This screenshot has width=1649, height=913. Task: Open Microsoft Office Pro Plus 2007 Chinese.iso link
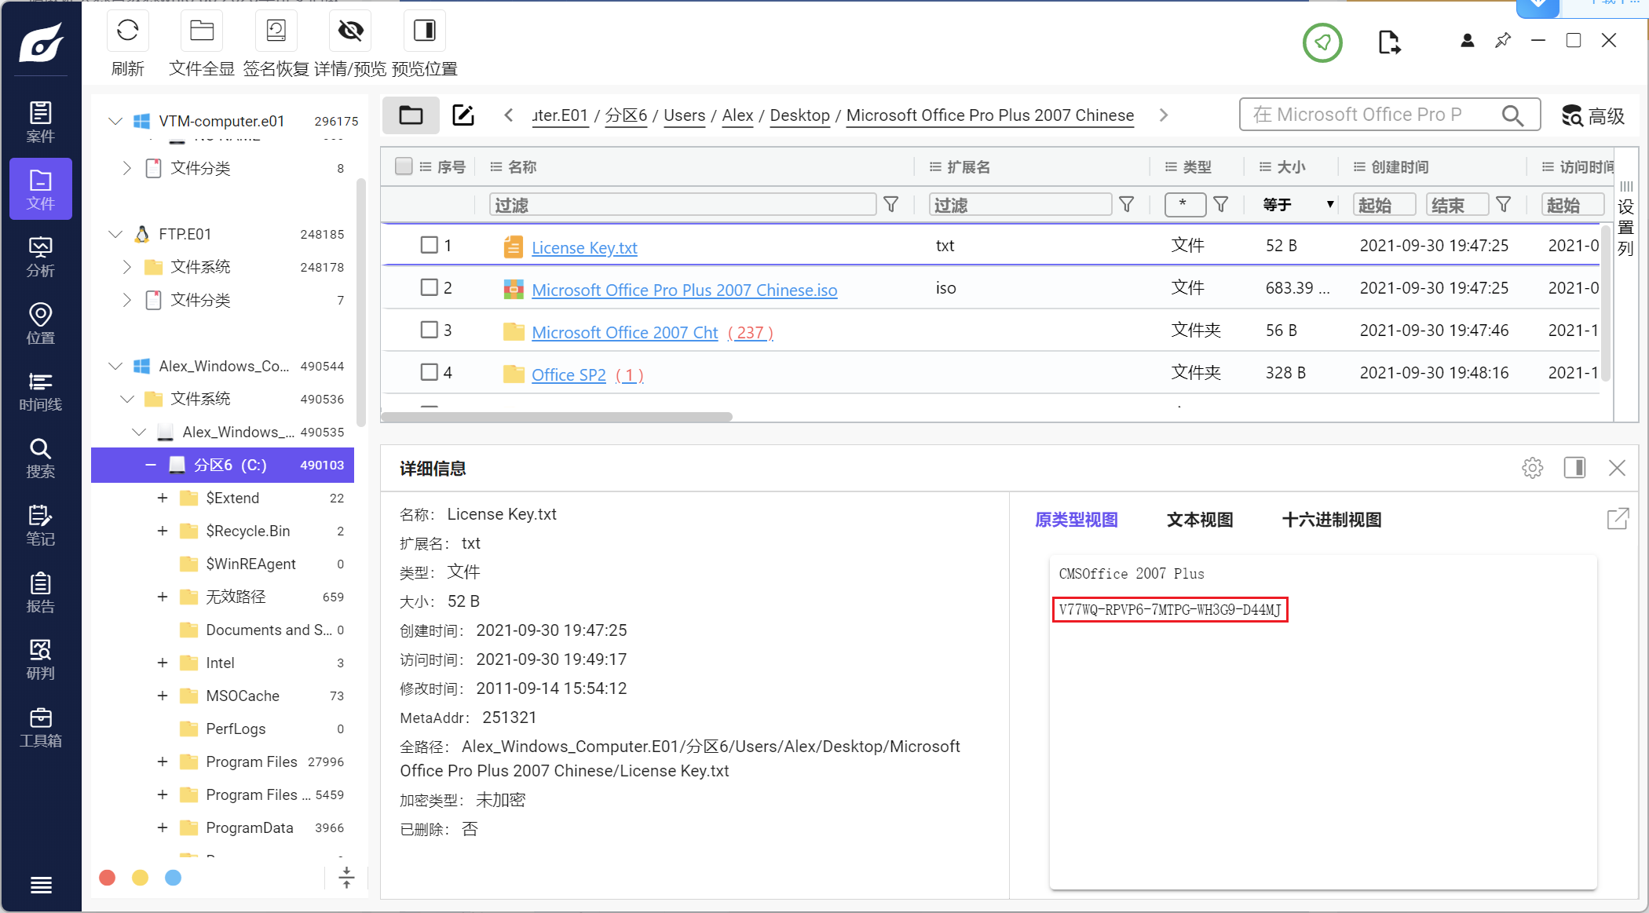(684, 290)
